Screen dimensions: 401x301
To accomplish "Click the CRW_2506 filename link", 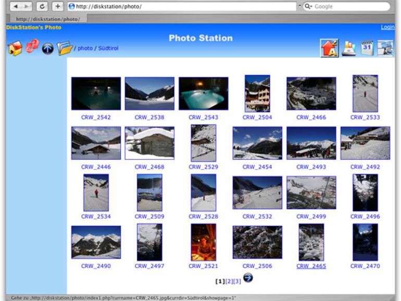I will (x=257, y=266).
